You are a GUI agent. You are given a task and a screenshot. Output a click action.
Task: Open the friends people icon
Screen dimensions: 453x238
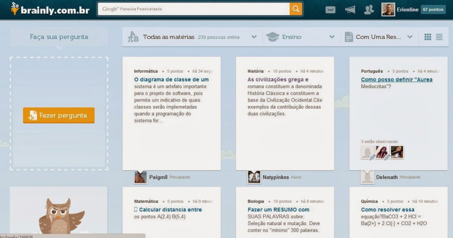point(369,10)
